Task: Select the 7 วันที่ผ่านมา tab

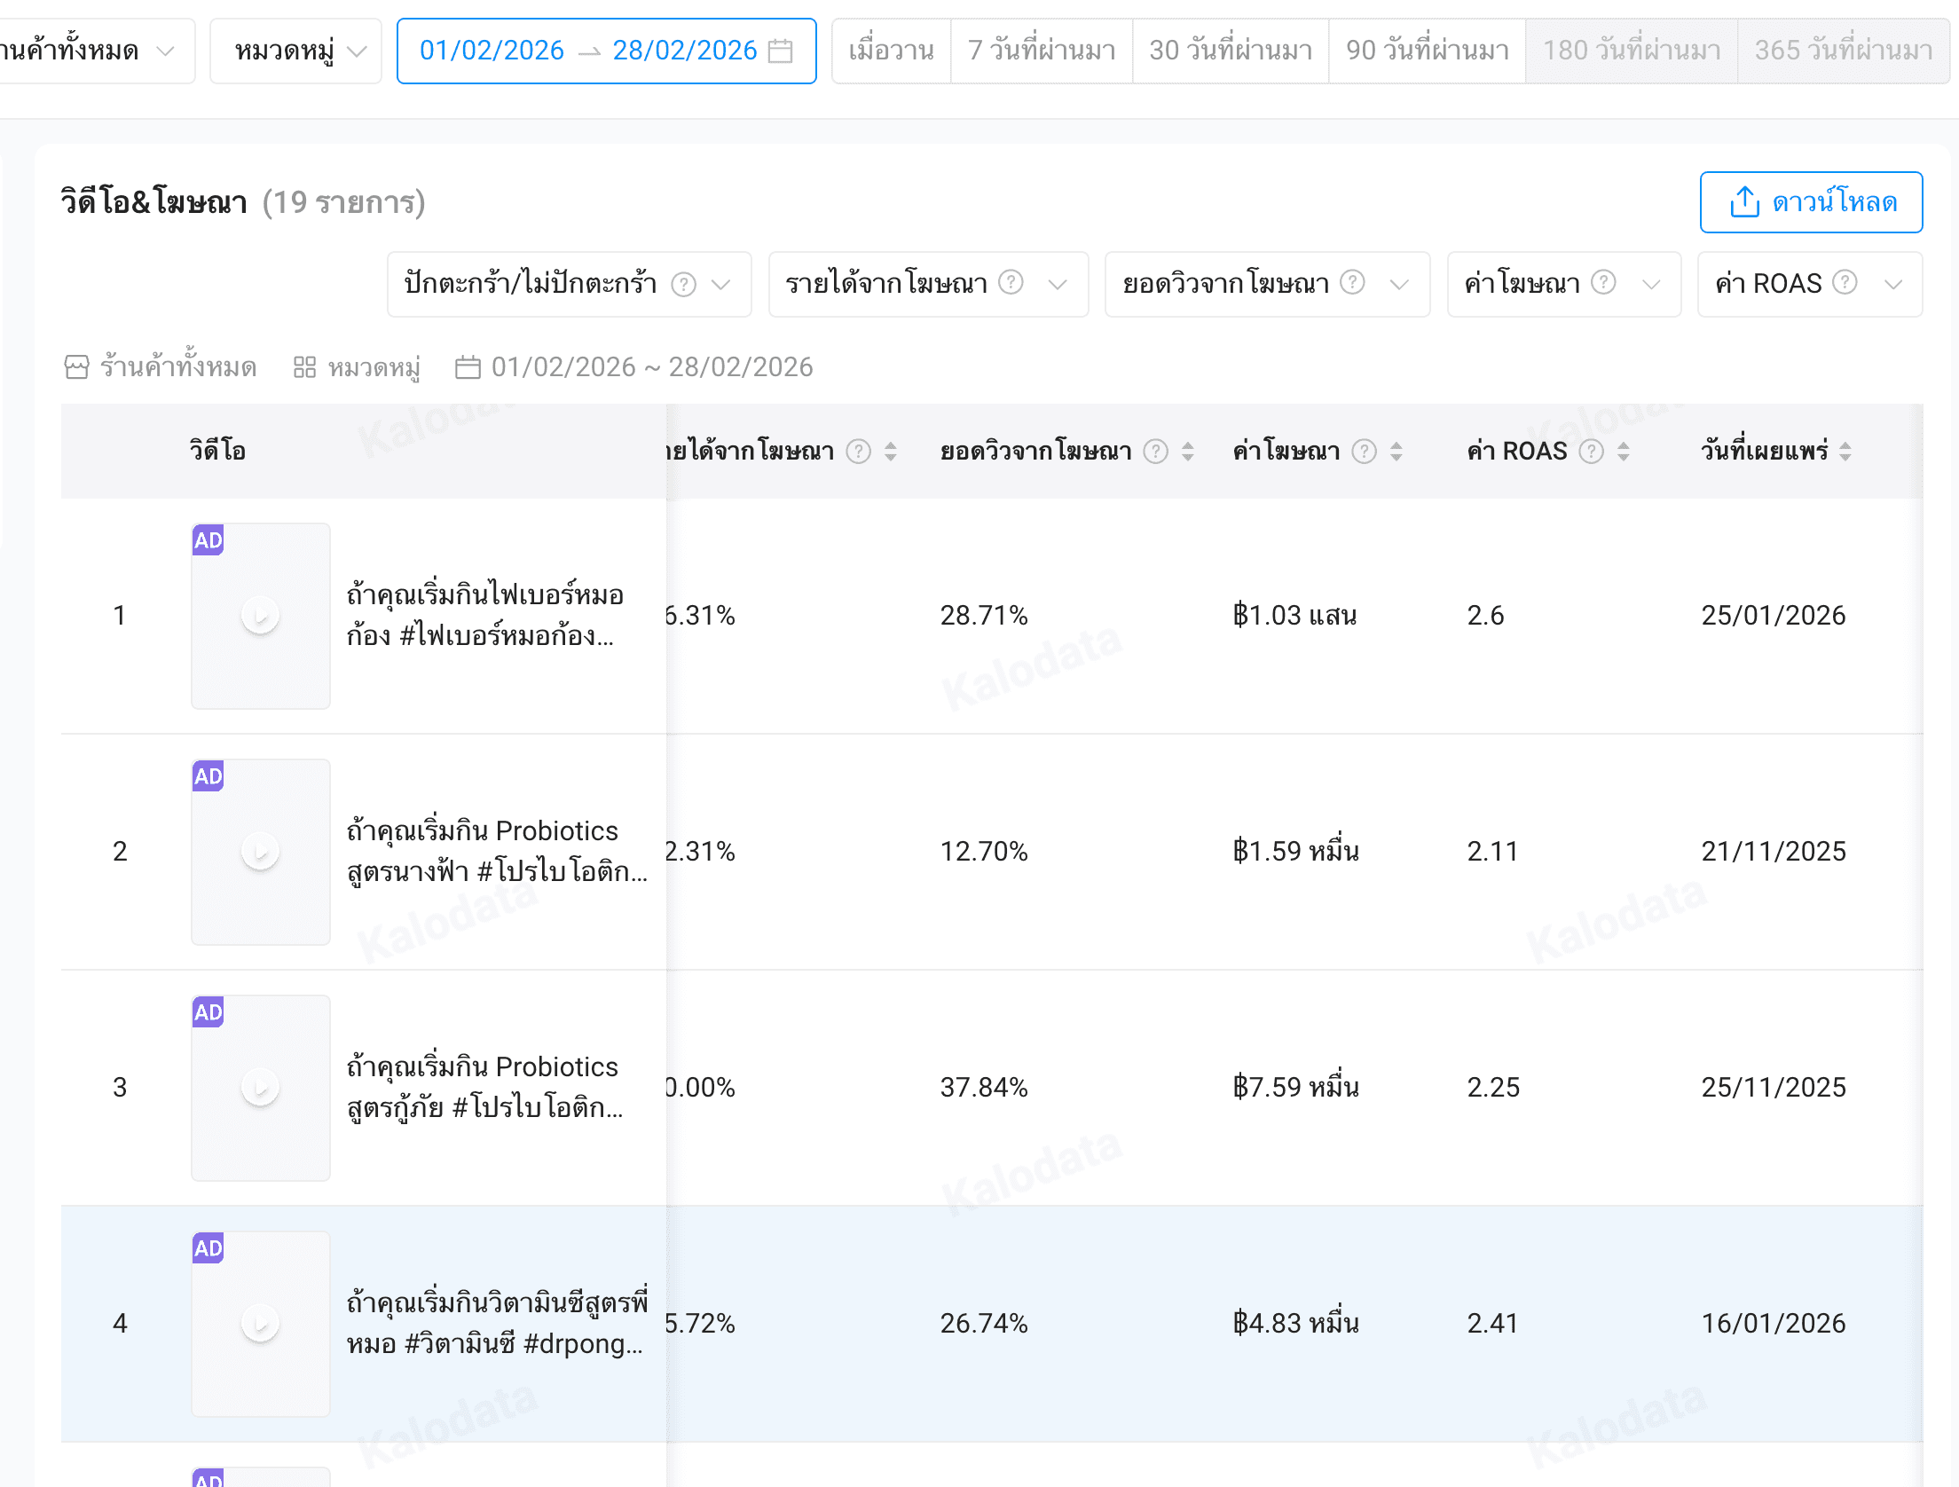Action: click(x=1042, y=51)
